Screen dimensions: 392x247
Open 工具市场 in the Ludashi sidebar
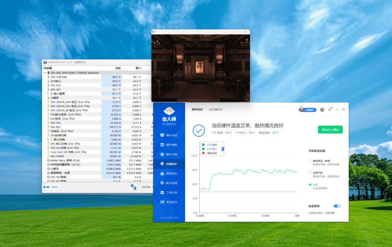169,192
